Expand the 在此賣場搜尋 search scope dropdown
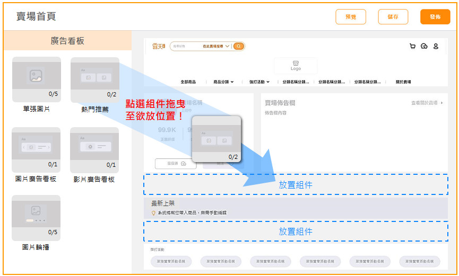Image resolution: width=459 pixels, height=276 pixels. point(216,47)
